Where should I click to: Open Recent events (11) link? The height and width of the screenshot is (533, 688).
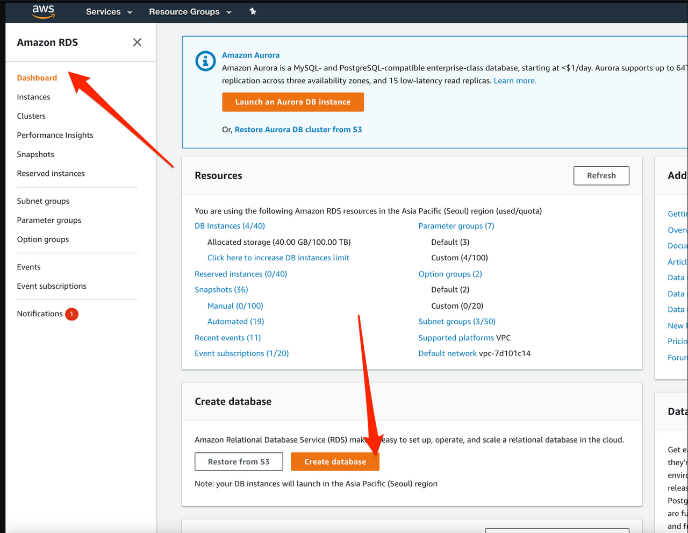click(228, 338)
